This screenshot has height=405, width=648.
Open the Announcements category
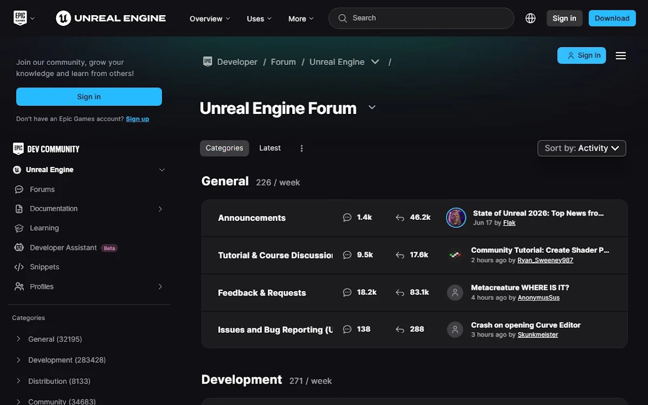click(x=252, y=218)
